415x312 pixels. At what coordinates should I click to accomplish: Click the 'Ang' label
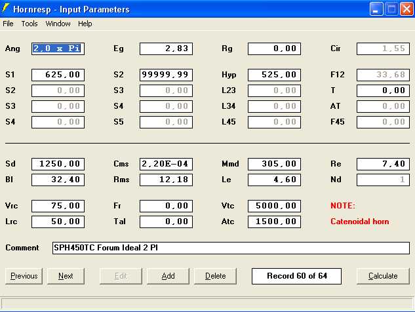[12, 49]
